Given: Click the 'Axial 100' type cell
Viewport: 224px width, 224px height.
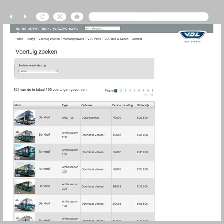Looking at the screenshot, I should point(68,118).
